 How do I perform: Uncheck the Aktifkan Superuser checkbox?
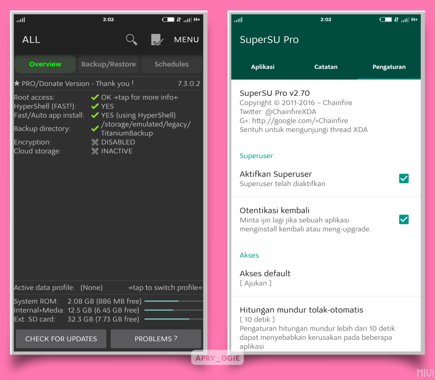point(404,179)
